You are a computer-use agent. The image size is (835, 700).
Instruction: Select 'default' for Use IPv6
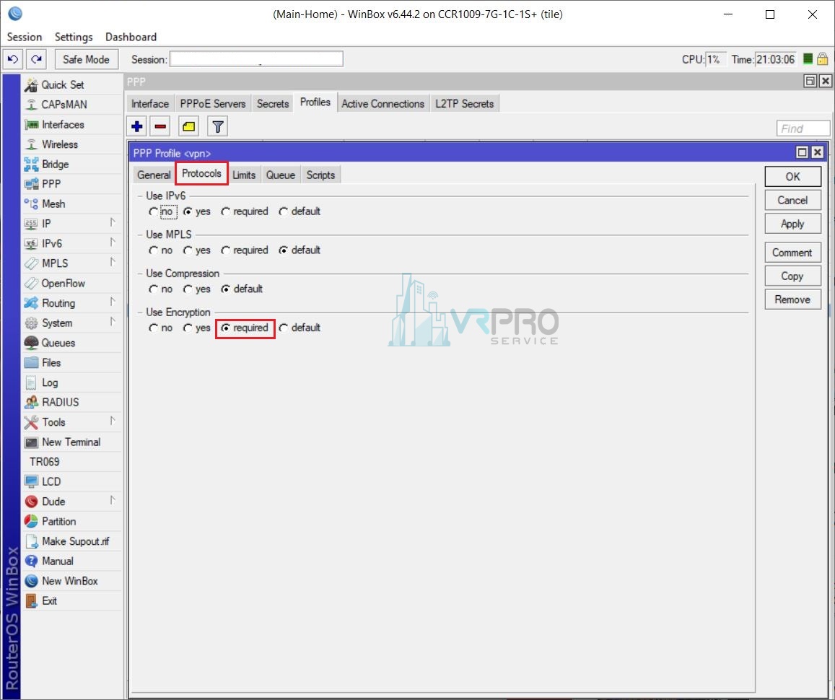pos(284,212)
